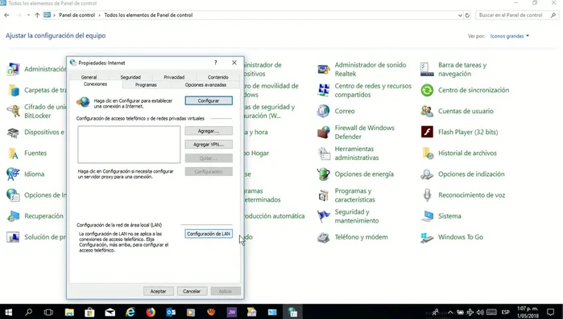Viewport: 563px width, 319px height.
Task: Open taskbar search magnifier
Action: 28,313
